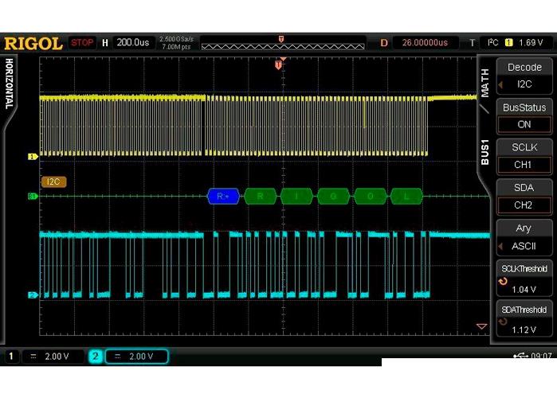Viewport: 557px width, 398px height.
Task: Click the cyan channel 2 ground marker
Action: pyautogui.click(x=33, y=295)
